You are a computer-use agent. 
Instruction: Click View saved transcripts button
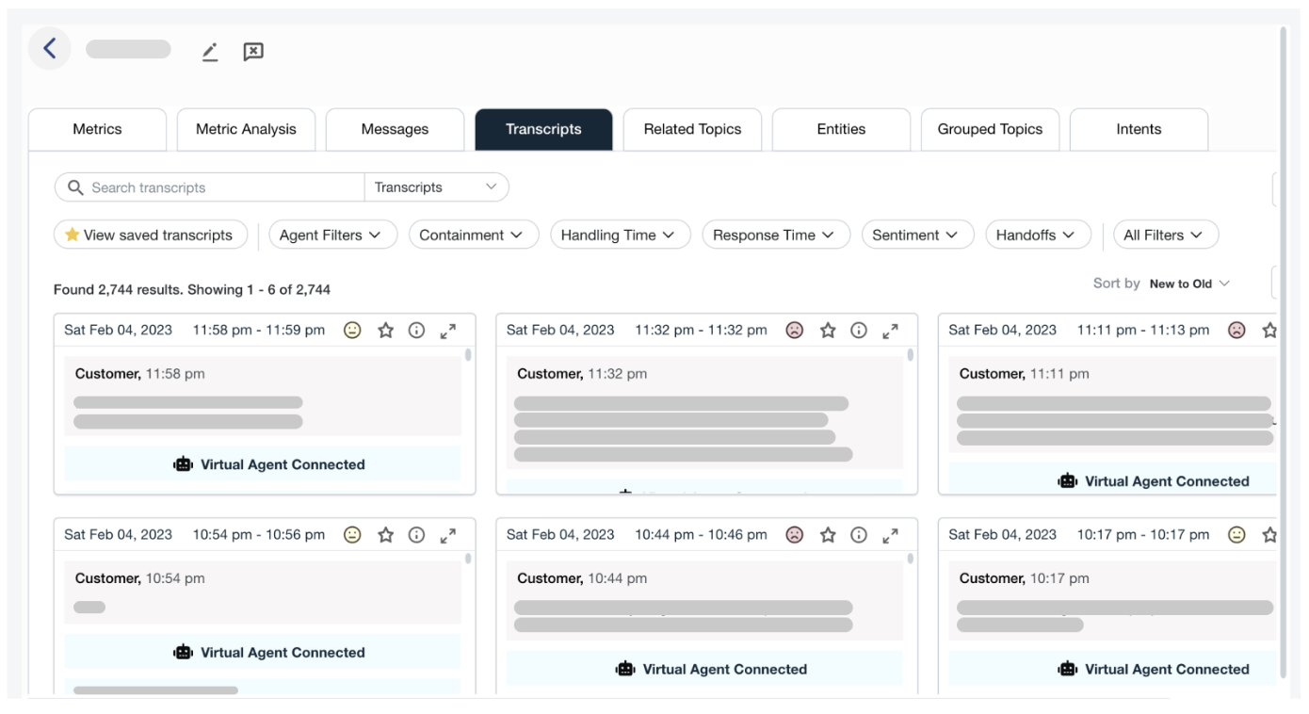[x=150, y=235]
